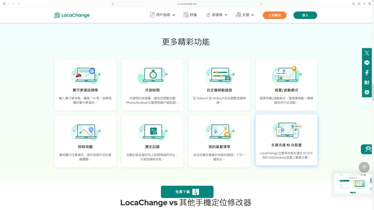
Task: Share on Facebook icon
Action: click(367, 73)
